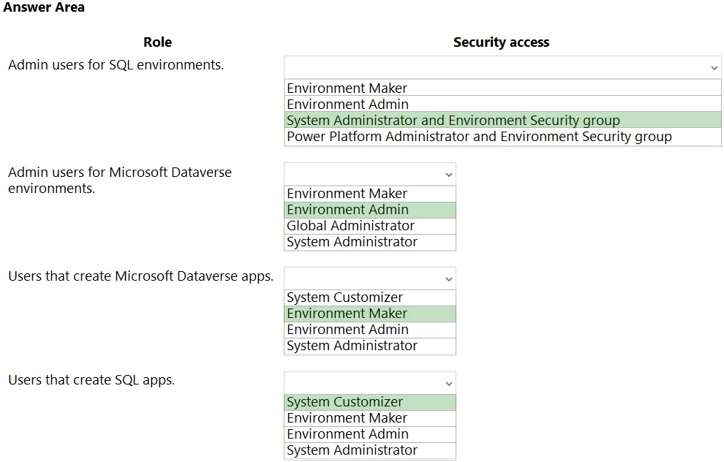The image size is (724, 462).
Task: Click the 'Security access' column header
Action: [x=502, y=42]
